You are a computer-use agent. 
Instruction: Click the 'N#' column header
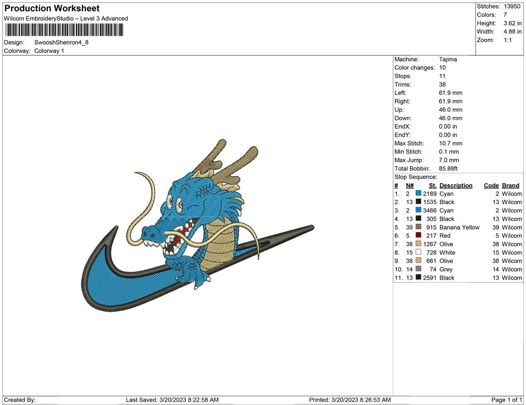click(410, 185)
